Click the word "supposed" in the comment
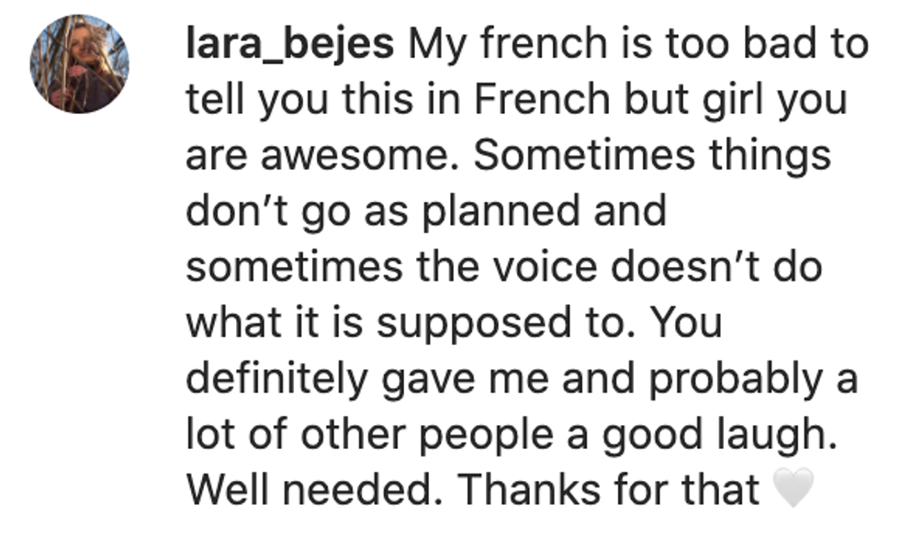The image size is (900, 537). click(479, 324)
